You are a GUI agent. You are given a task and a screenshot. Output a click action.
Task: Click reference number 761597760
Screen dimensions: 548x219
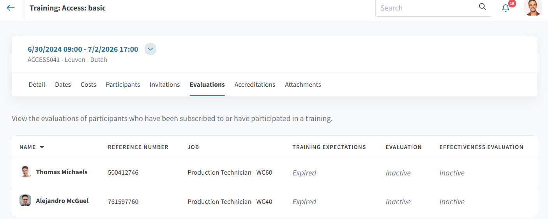(x=123, y=202)
